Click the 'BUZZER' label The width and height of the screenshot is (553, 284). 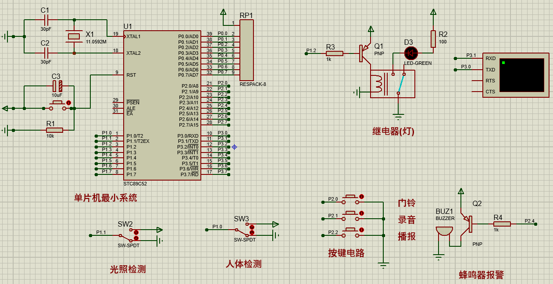point(445,218)
